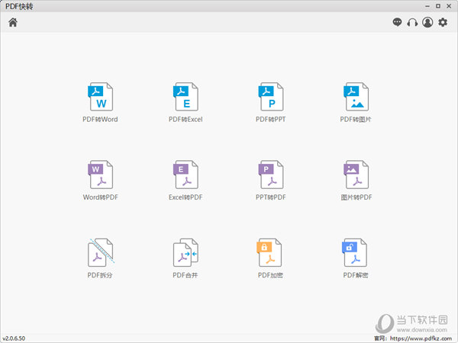Open settings with the gear icon
Viewport: 458px width, 343px height.
pos(443,22)
